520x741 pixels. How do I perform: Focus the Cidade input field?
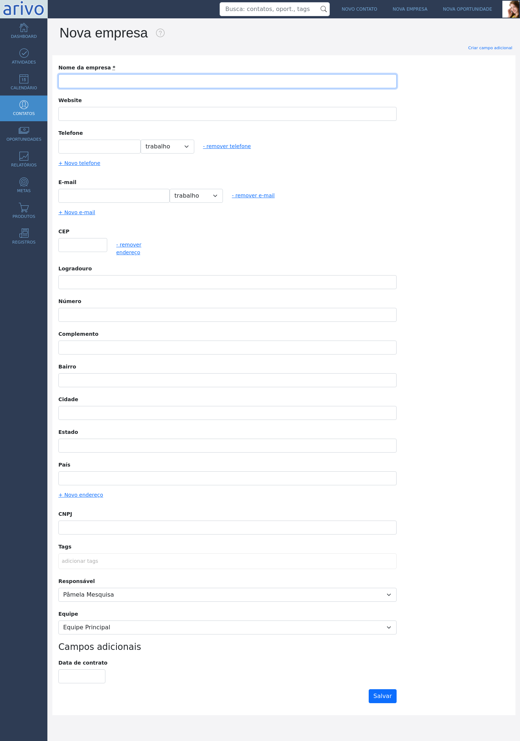point(227,413)
